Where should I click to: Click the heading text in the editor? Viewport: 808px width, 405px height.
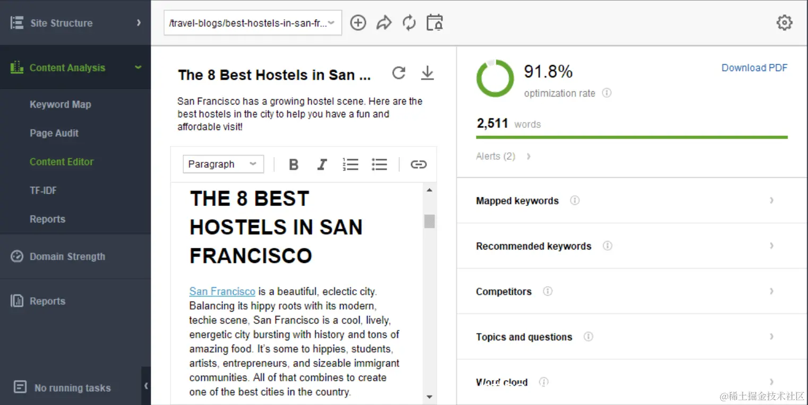coord(276,227)
